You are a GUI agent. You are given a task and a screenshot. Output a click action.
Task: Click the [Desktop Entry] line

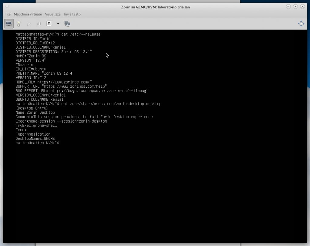point(31,108)
